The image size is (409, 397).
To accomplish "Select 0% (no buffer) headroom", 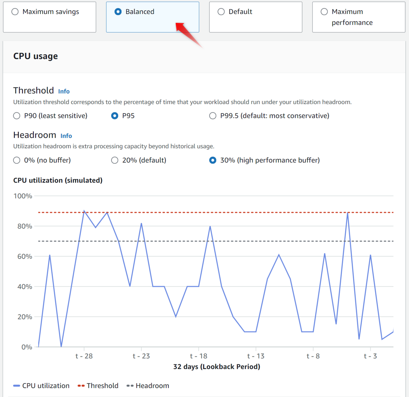I will click(42, 160).
